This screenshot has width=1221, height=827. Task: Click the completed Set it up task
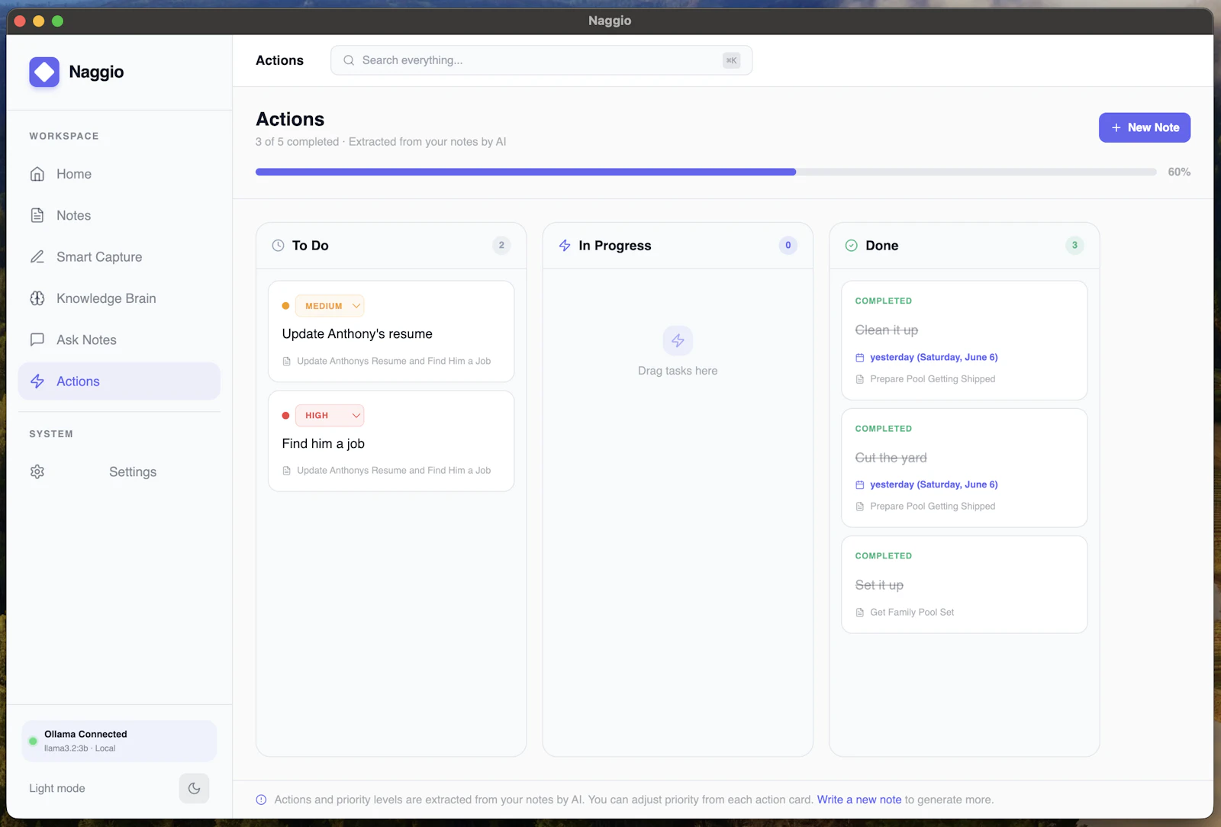coord(964,584)
